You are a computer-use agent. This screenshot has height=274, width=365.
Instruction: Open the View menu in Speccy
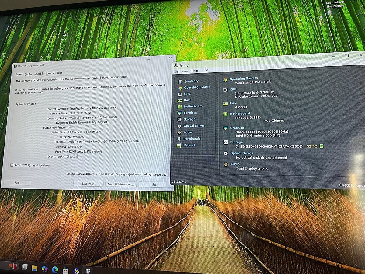(185, 71)
